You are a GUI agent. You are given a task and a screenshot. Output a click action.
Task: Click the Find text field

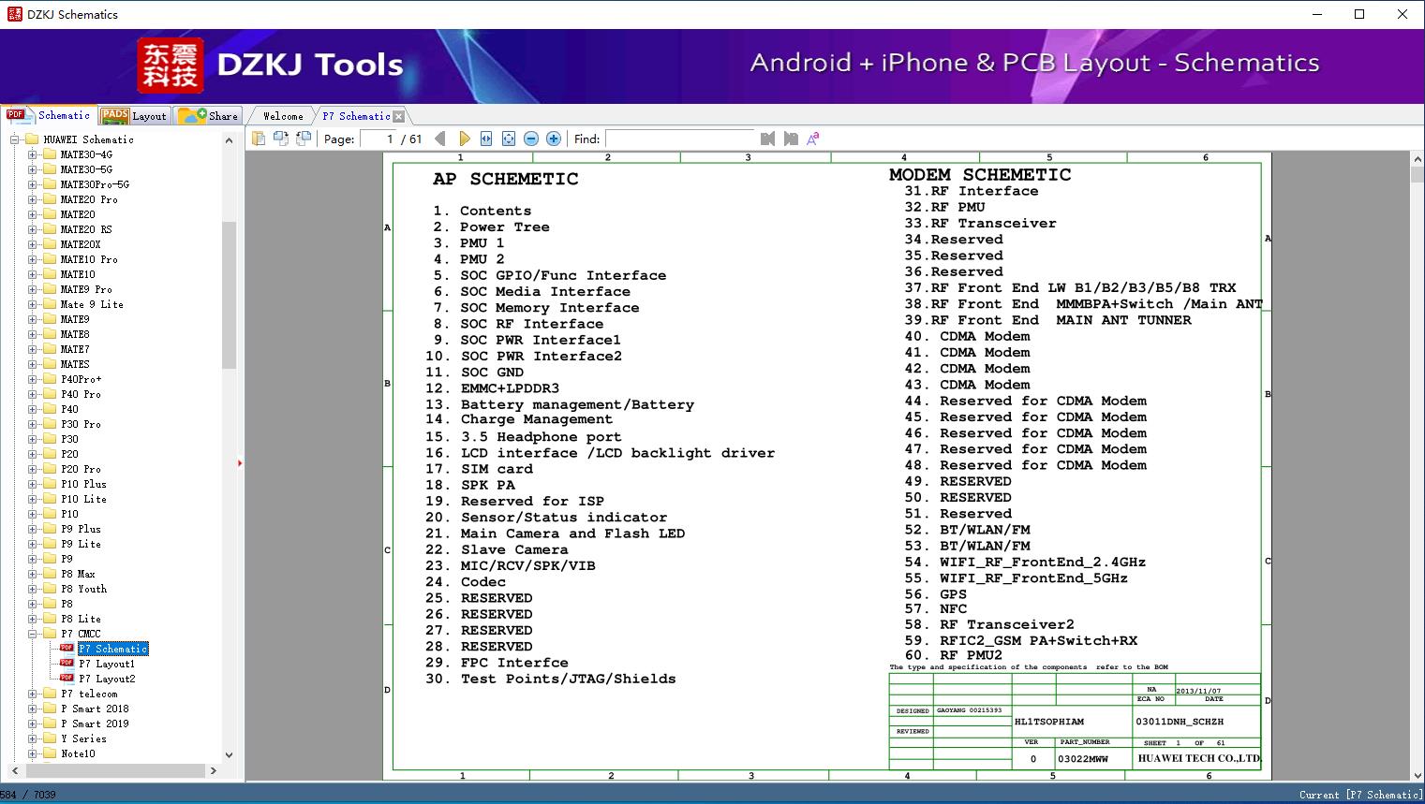click(679, 139)
